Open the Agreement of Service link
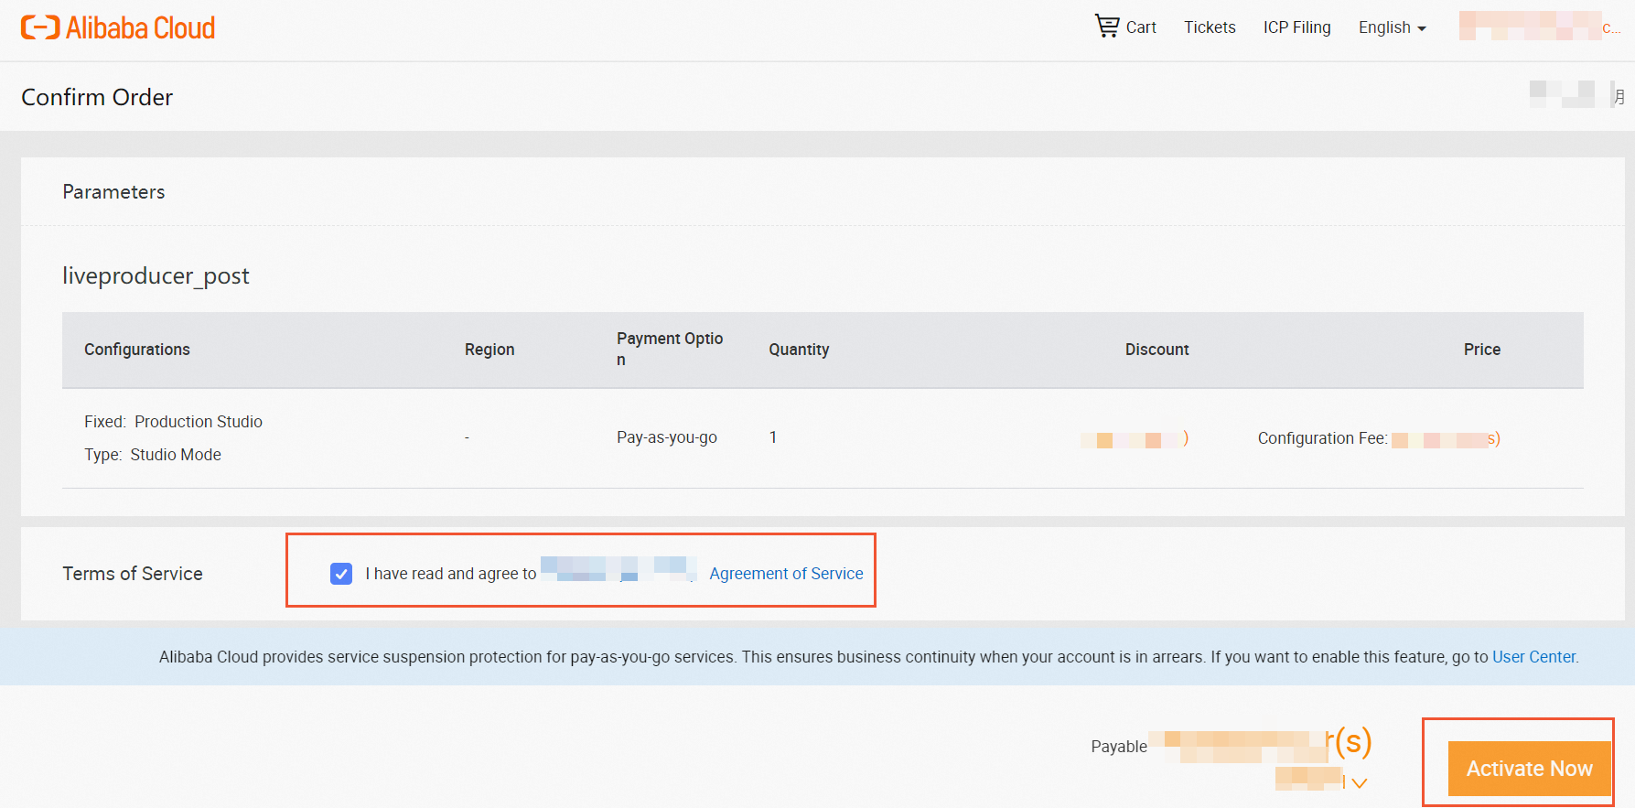 [786, 574]
